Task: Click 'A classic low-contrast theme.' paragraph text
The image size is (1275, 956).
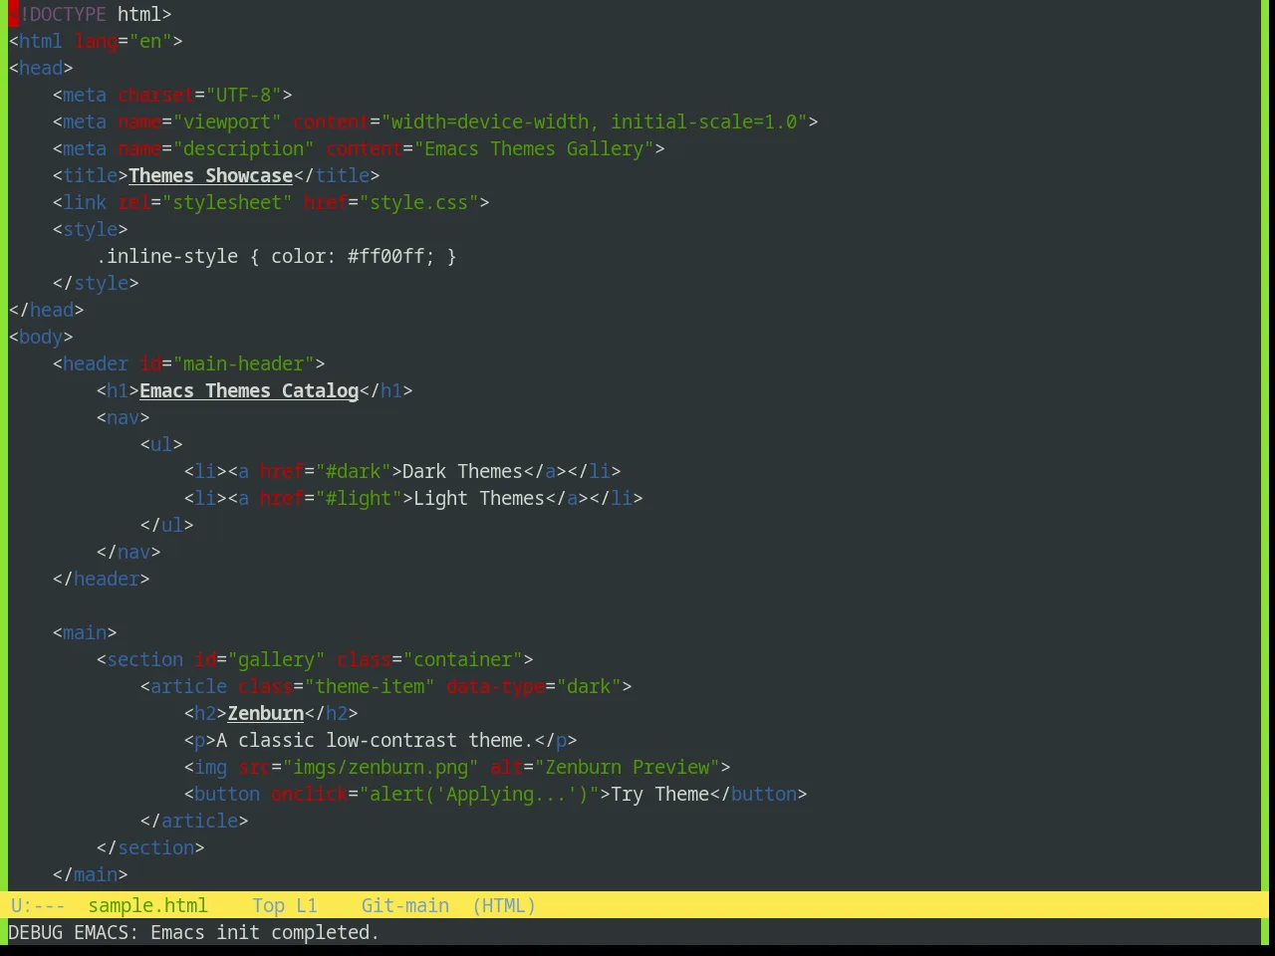Action: (x=375, y=740)
